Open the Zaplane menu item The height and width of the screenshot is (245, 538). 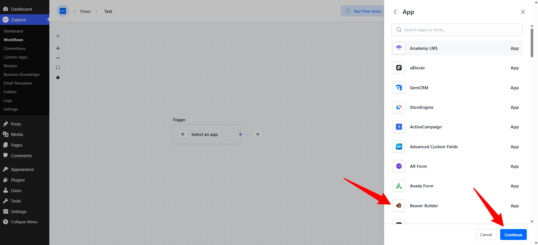(25, 20)
